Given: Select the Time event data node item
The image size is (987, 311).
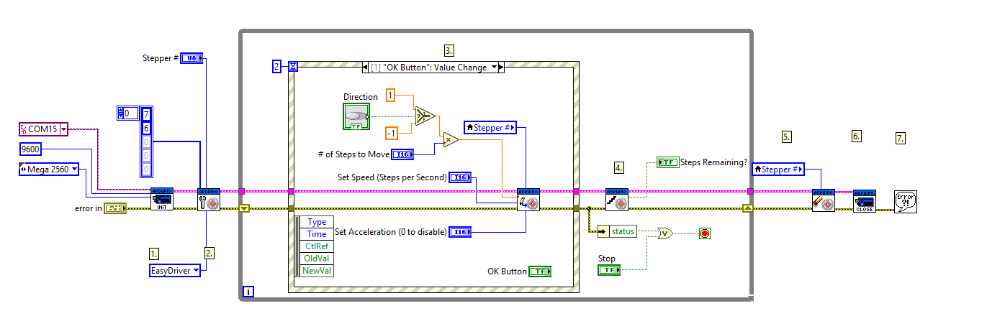Looking at the screenshot, I should click(317, 233).
